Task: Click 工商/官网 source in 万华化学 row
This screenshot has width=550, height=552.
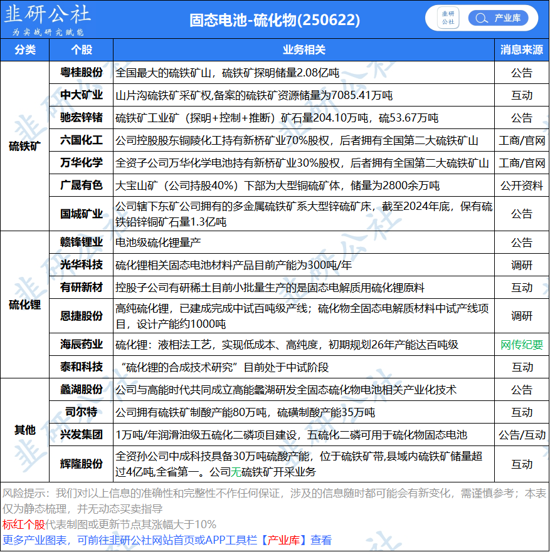Action: (522, 163)
